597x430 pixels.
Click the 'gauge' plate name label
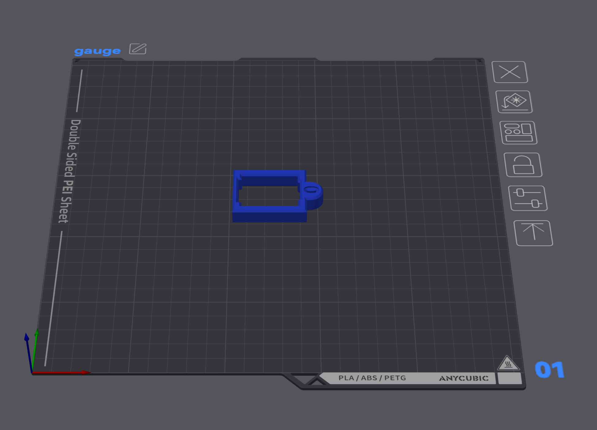(97, 51)
